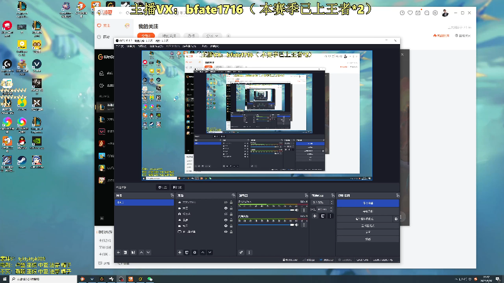Mute the upper audio channel speaker icon
Screen dimensions: 504x283
click(x=297, y=210)
